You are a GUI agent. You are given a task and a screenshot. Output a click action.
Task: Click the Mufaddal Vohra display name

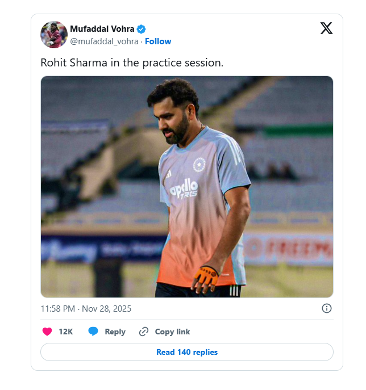click(102, 29)
